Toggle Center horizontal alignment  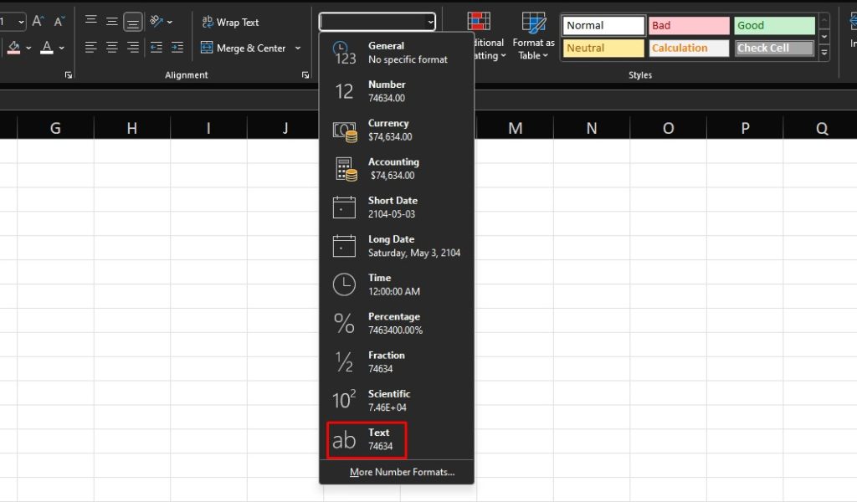click(x=112, y=47)
